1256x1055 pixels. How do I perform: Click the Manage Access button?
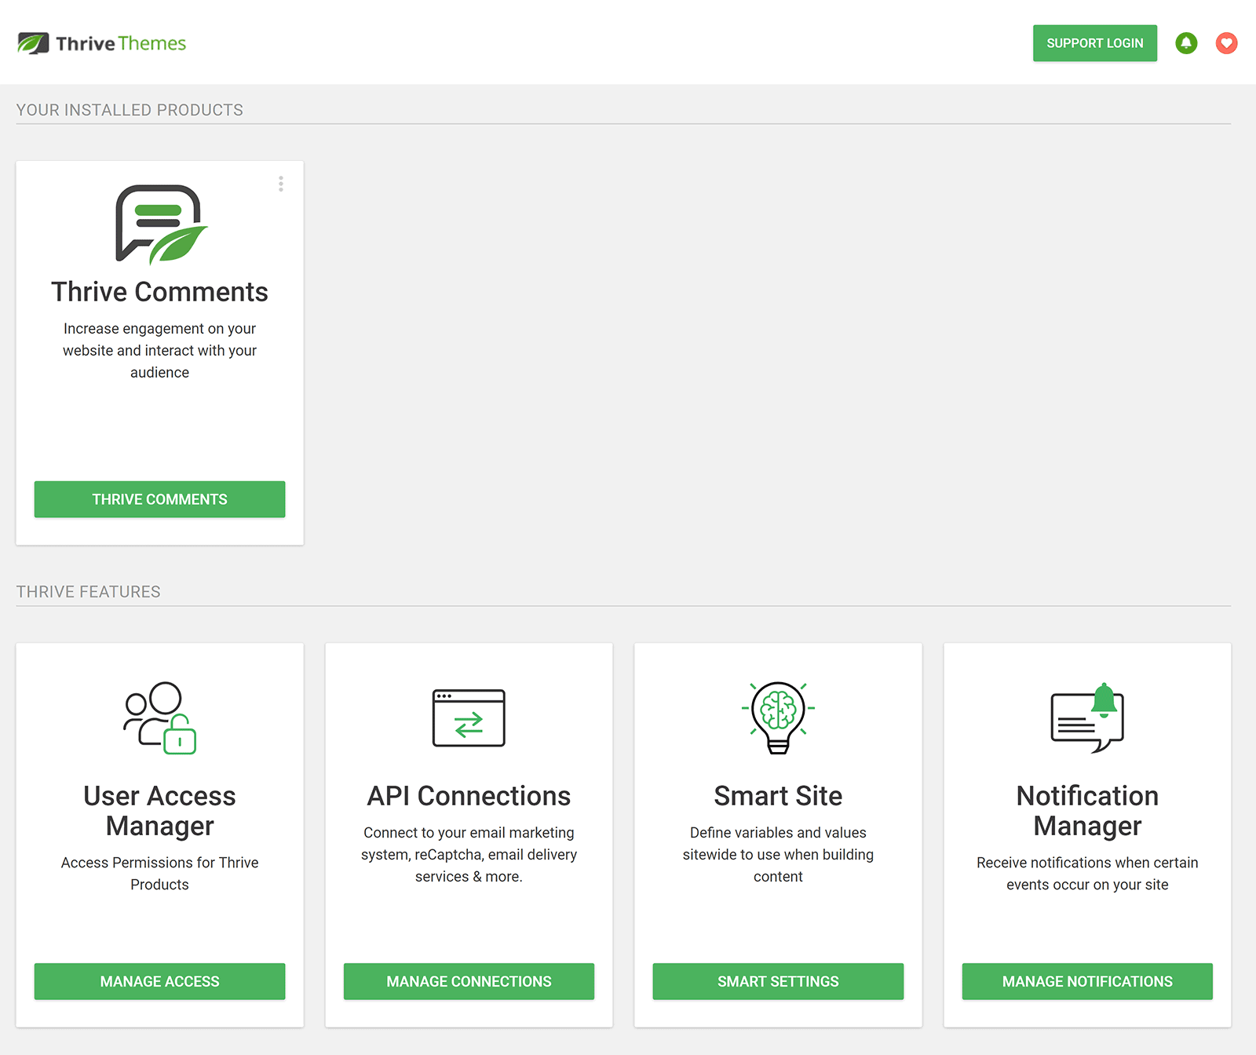click(x=159, y=981)
